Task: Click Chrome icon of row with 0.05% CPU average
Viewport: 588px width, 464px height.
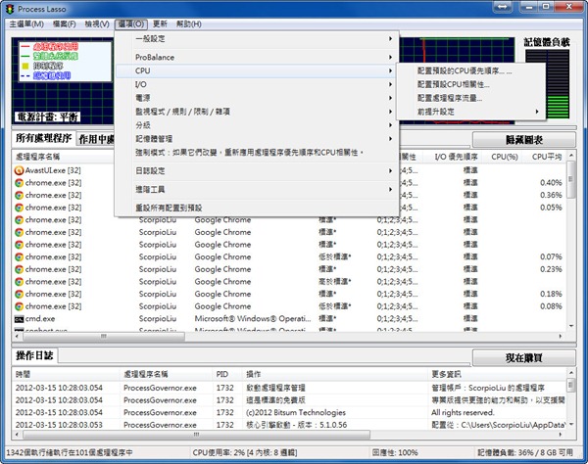Action: [19, 208]
